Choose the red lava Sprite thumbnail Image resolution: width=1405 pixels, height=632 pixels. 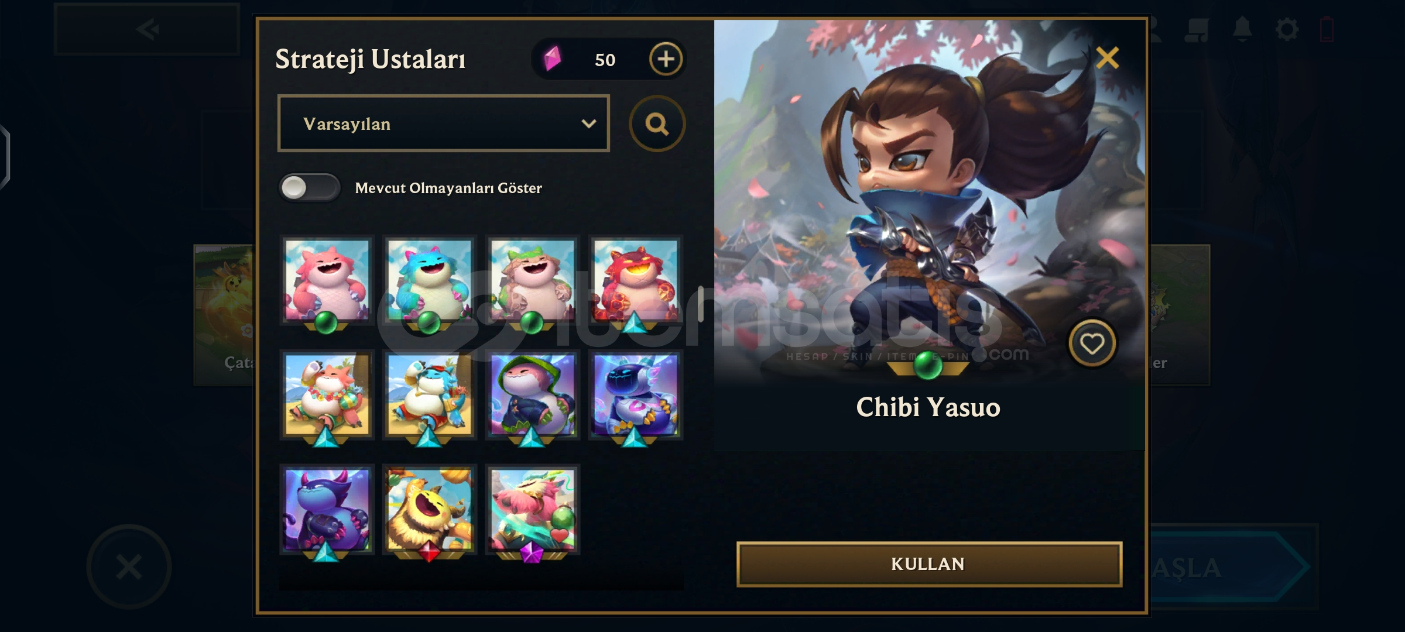click(x=635, y=280)
